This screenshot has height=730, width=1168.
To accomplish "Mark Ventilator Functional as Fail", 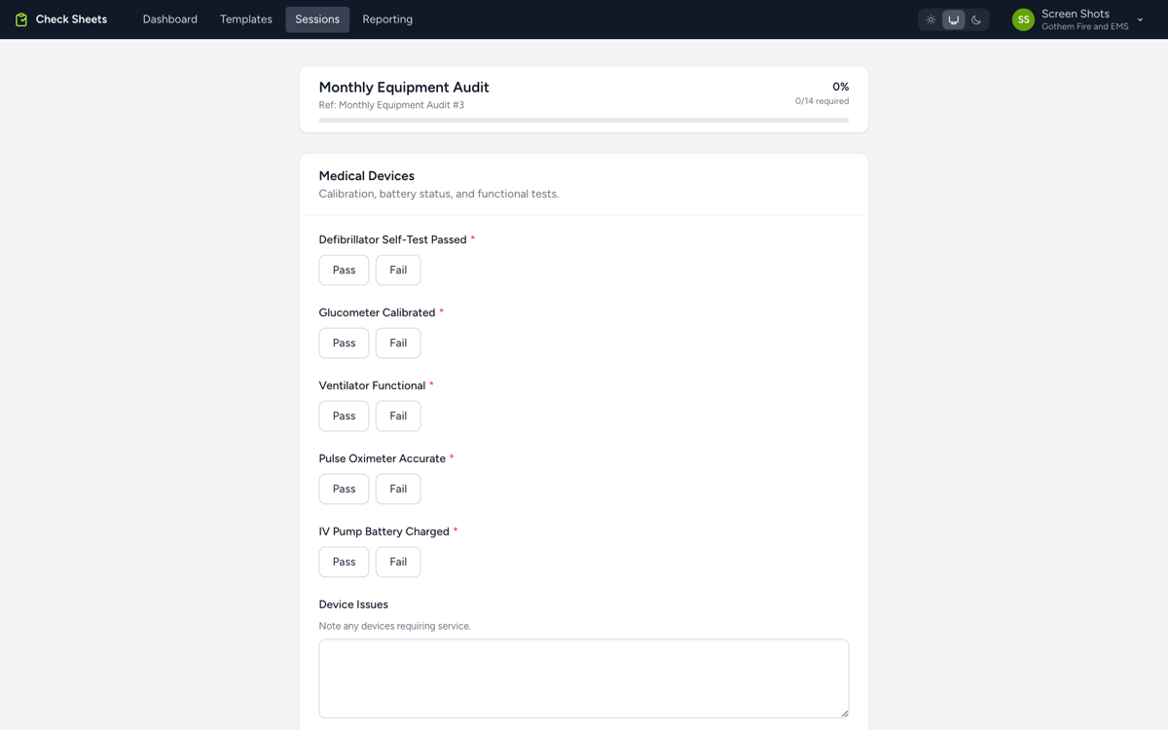I will pyautogui.click(x=398, y=416).
